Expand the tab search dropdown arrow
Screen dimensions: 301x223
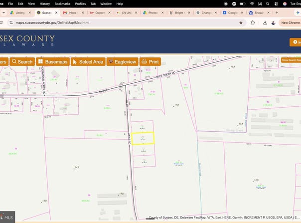(3, 12)
